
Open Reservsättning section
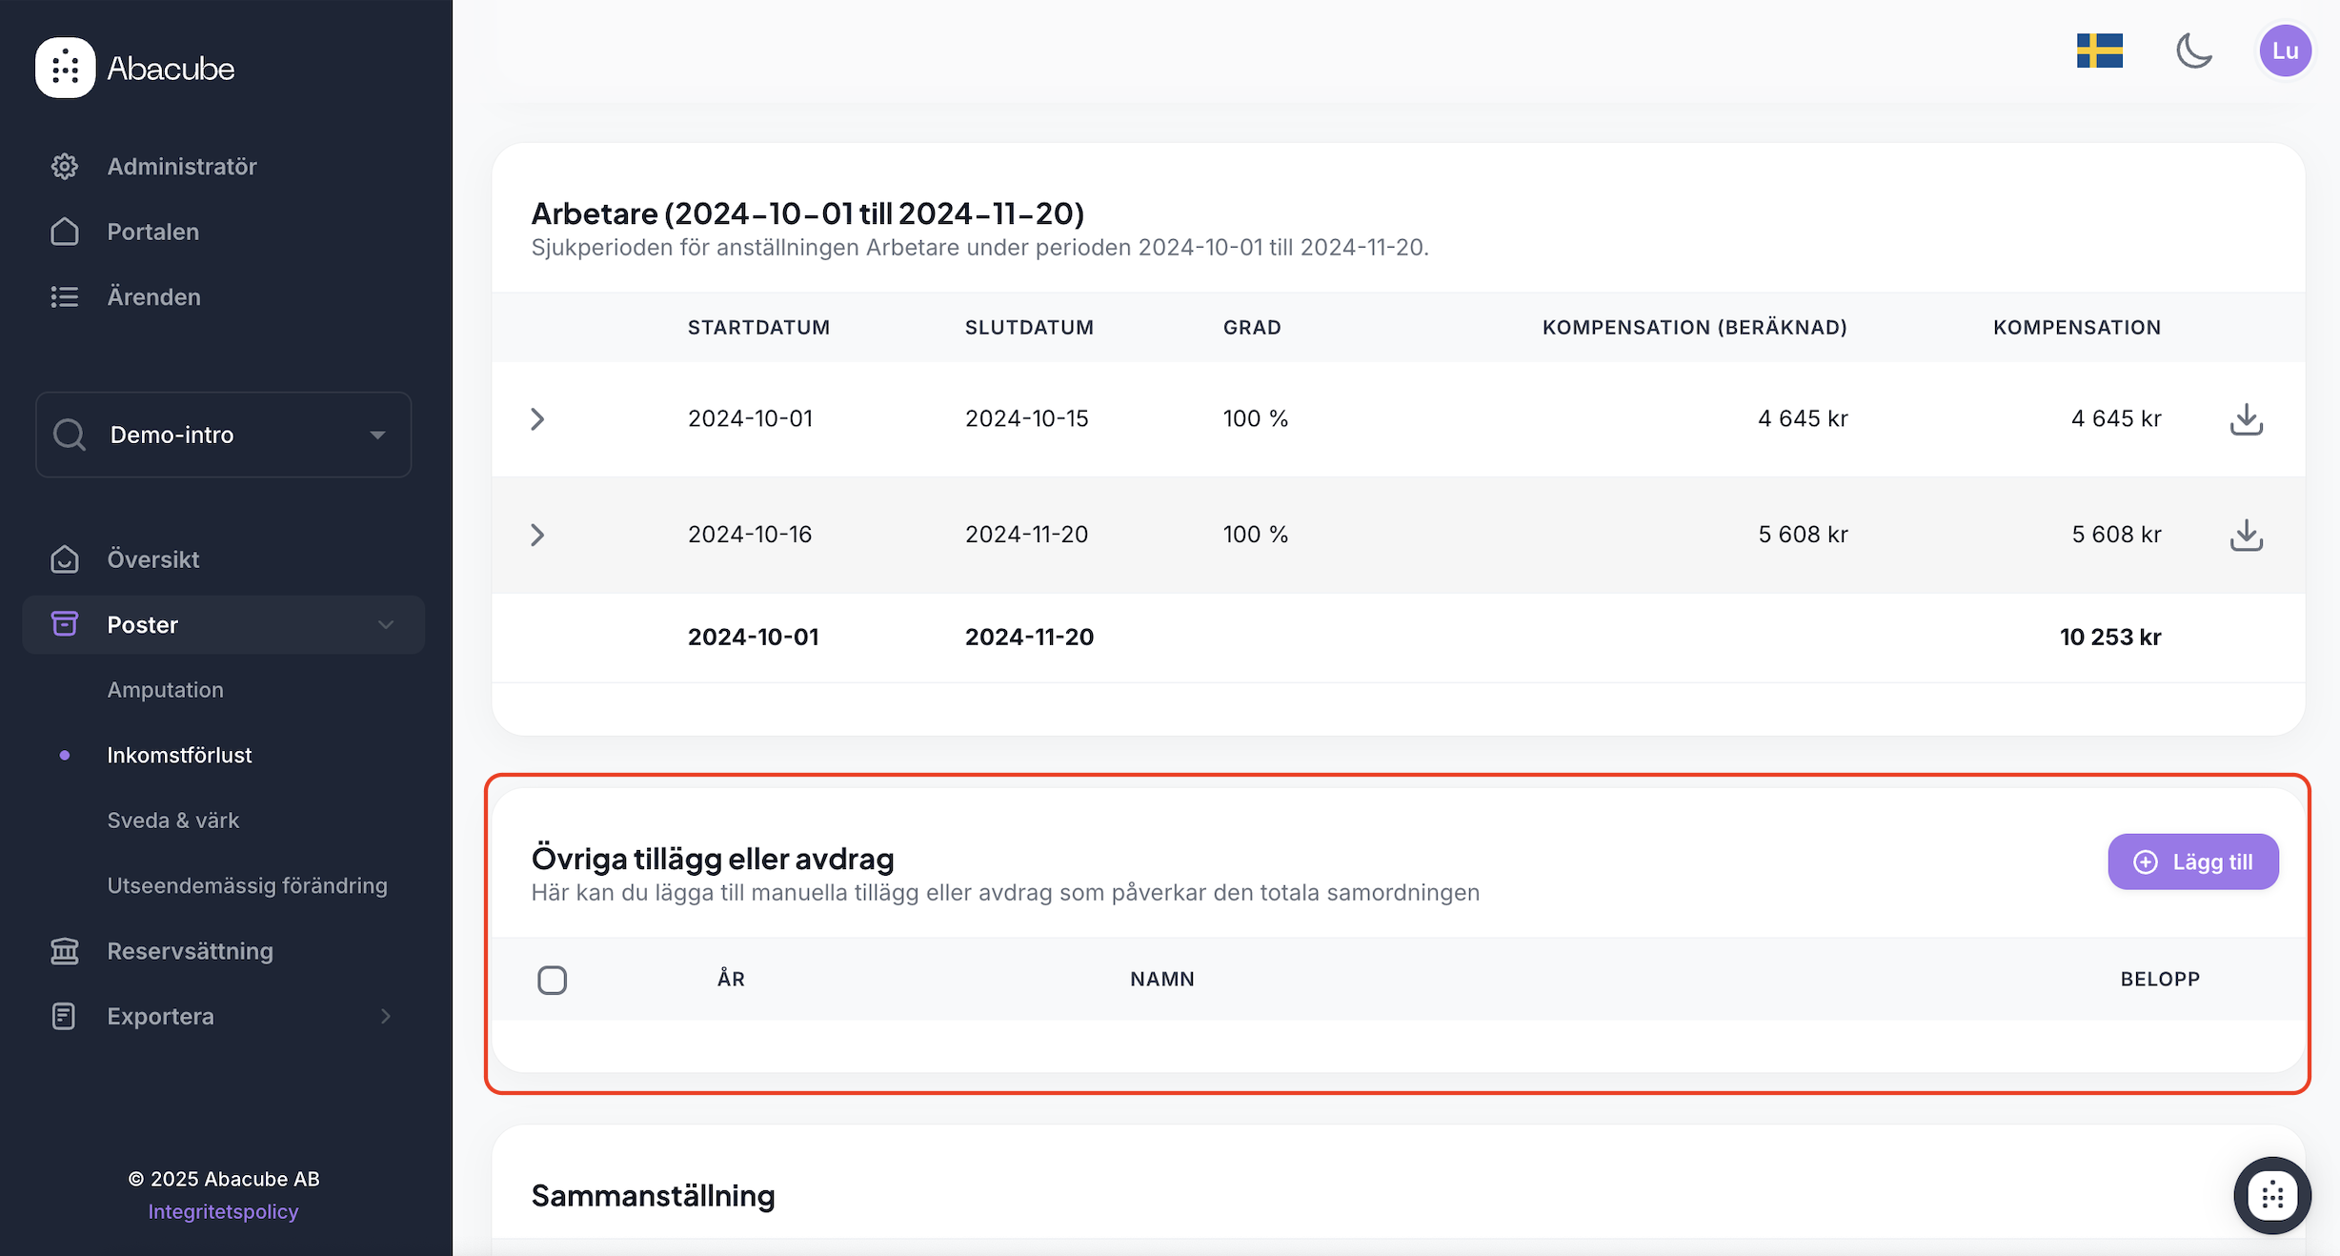pos(190,951)
